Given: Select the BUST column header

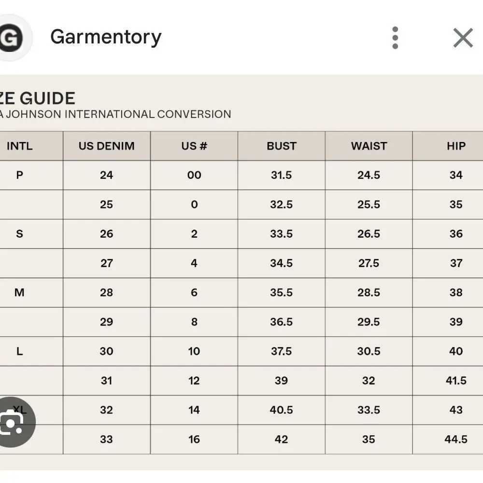Looking at the screenshot, I should point(282,146).
